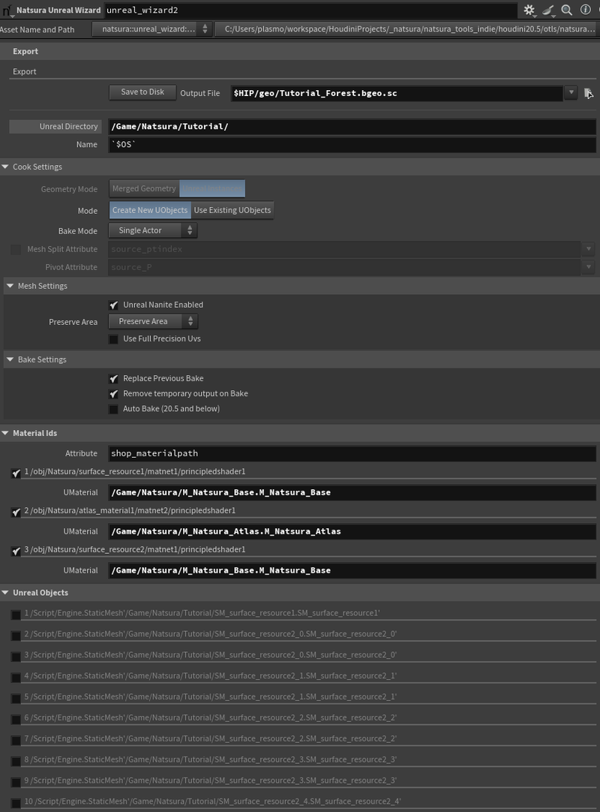The image size is (600, 812).
Task: Open the Bake Mode dropdown
Action: tap(153, 230)
